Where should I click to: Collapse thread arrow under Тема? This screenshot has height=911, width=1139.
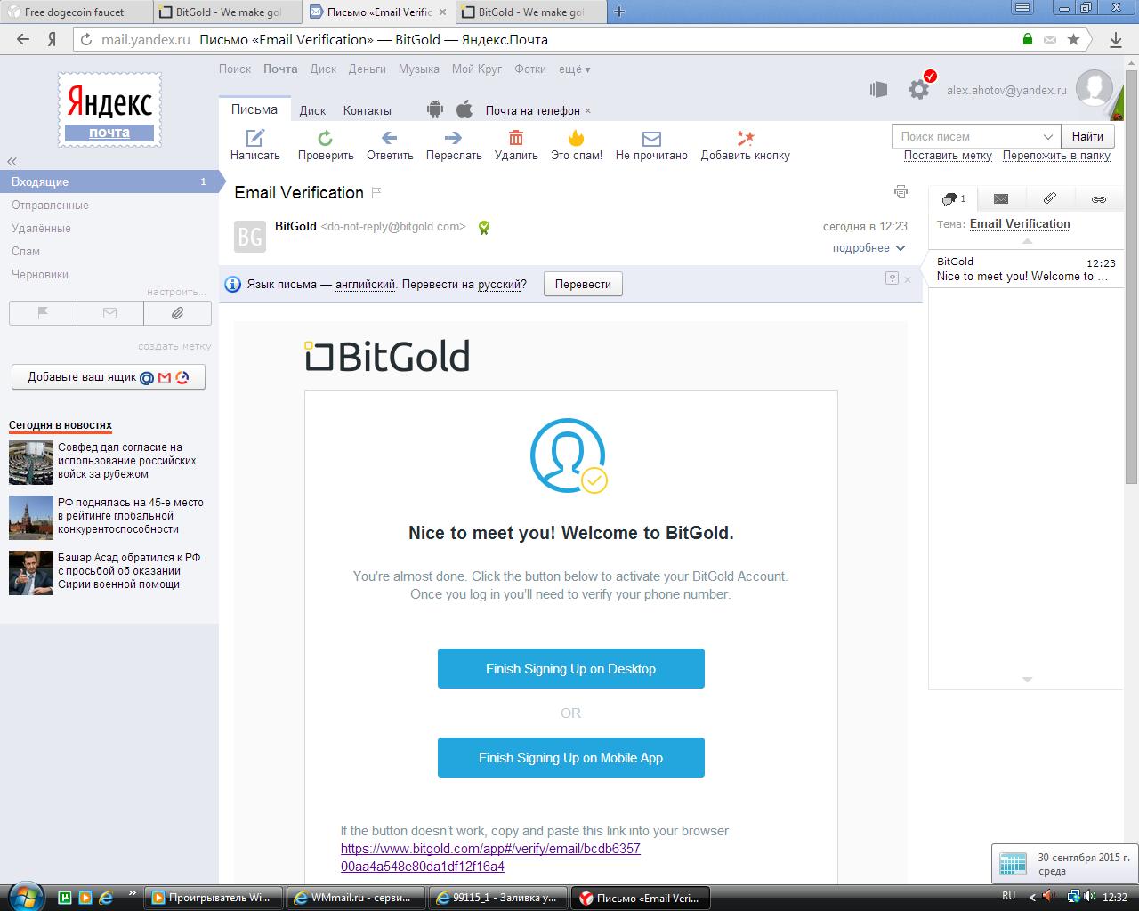[1027, 241]
